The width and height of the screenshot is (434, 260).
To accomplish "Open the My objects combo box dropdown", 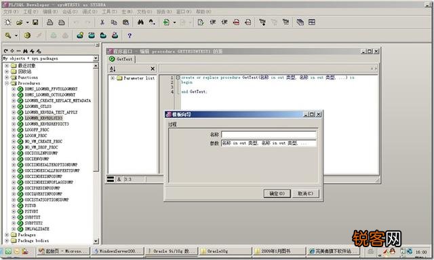I will pyautogui.click(x=96, y=58).
